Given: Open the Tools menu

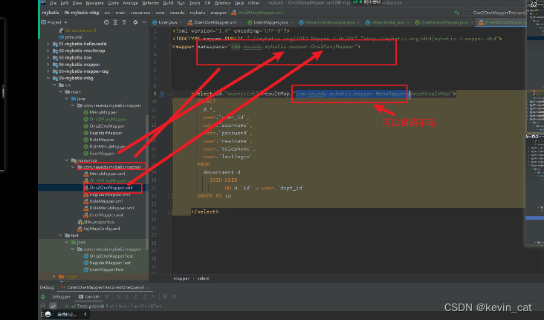Looking at the screenshot, I should coord(195,3).
